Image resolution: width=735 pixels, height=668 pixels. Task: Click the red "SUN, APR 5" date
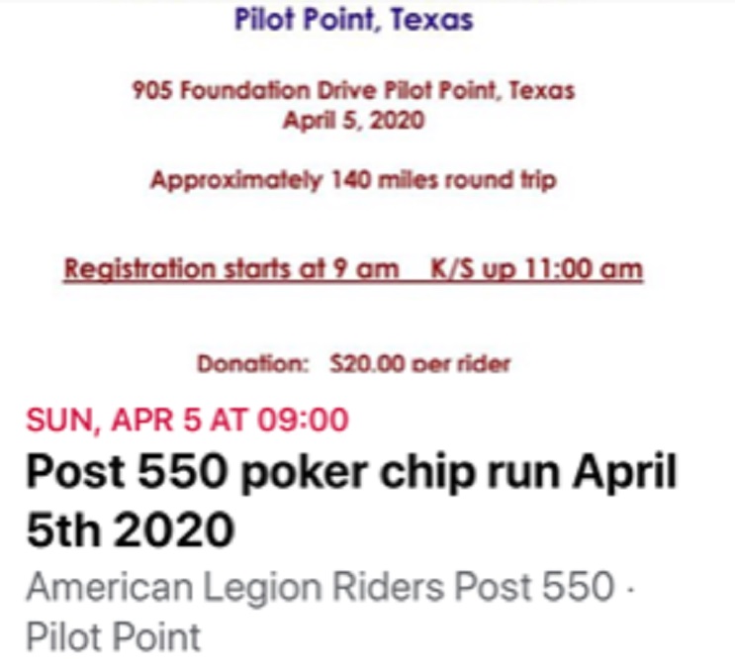click(113, 420)
